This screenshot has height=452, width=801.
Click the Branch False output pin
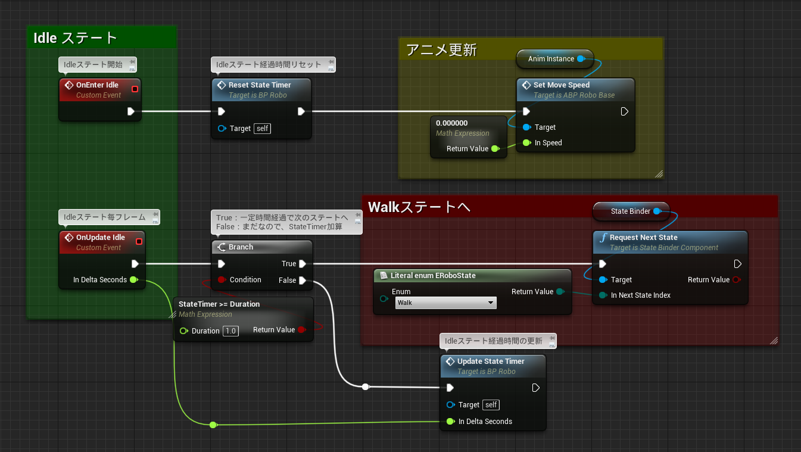click(303, 280)
